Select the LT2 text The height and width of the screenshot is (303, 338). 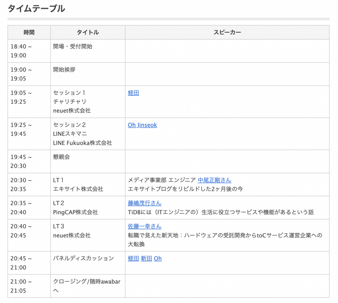[x=59, y=203]
